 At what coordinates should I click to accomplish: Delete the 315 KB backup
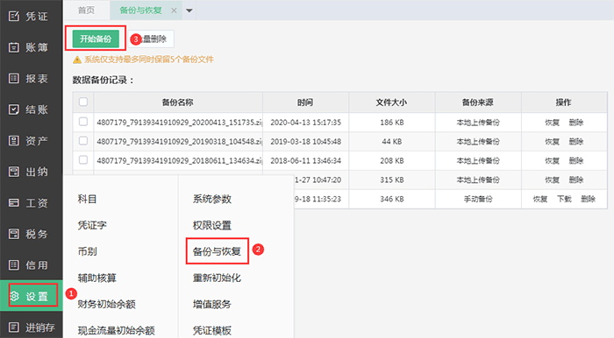(x=576, y=180)
